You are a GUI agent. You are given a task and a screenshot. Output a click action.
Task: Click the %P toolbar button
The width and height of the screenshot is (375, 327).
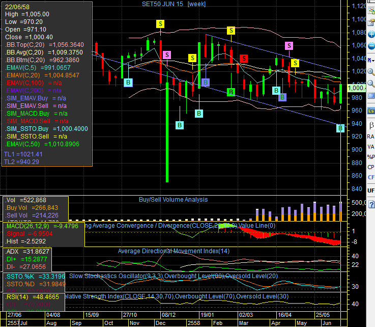click(x=371, y=157)
